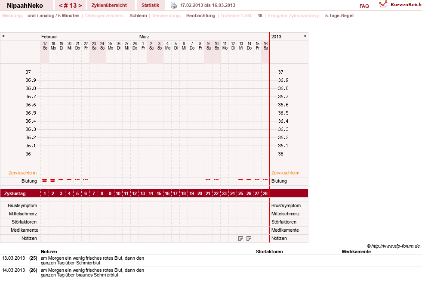Click the left 36.5 temperature axis label
This screenshot has height=289, width=422.
coord(31,113)
